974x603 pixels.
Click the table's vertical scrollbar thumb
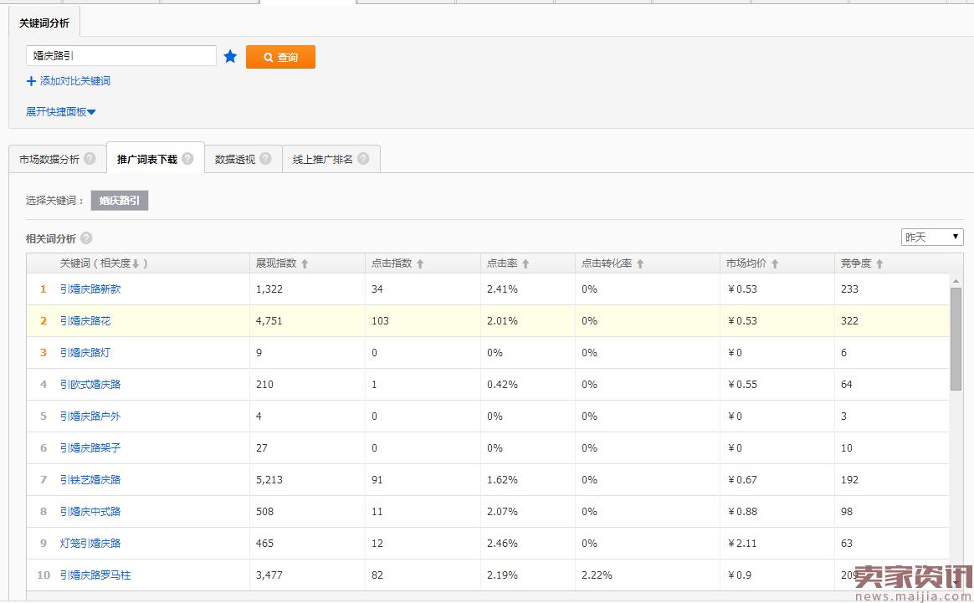[956, 338]
